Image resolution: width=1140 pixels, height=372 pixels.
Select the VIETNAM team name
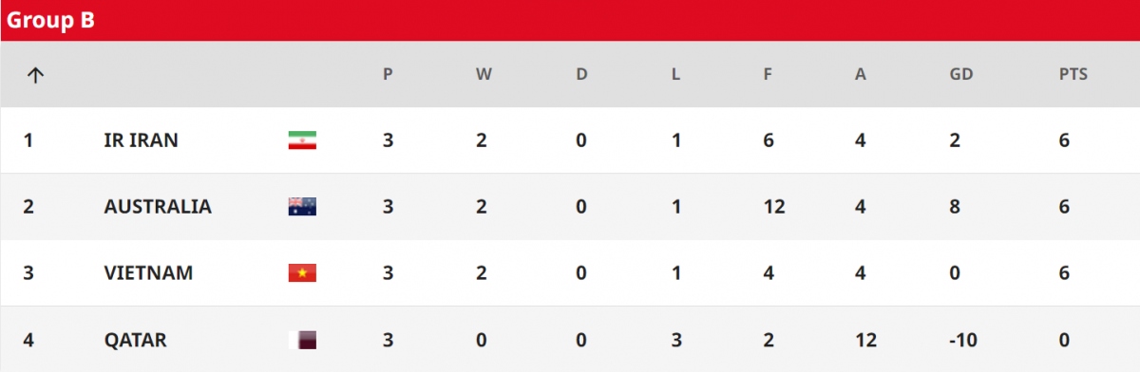click(x=148, y=273)
